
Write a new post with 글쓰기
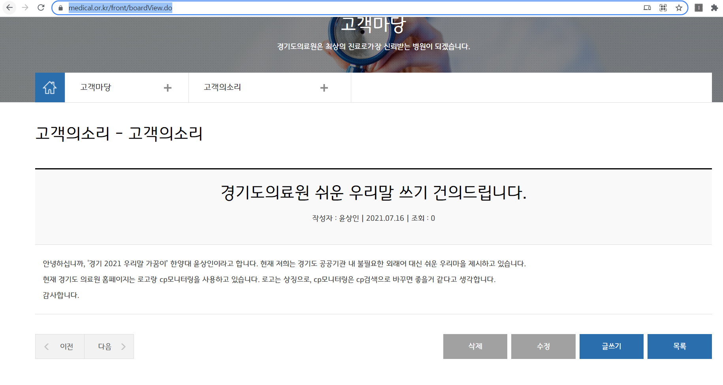pos(611,346)
